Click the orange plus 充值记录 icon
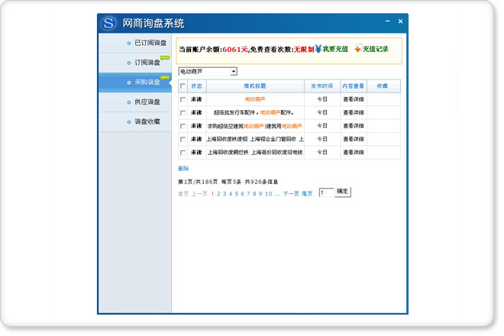 [x=357, y=49]
